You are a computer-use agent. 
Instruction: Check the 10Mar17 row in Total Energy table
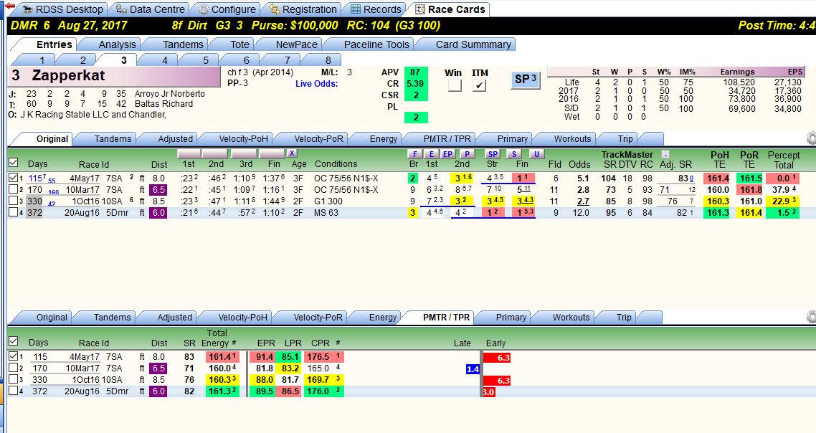tap(14, 368)
